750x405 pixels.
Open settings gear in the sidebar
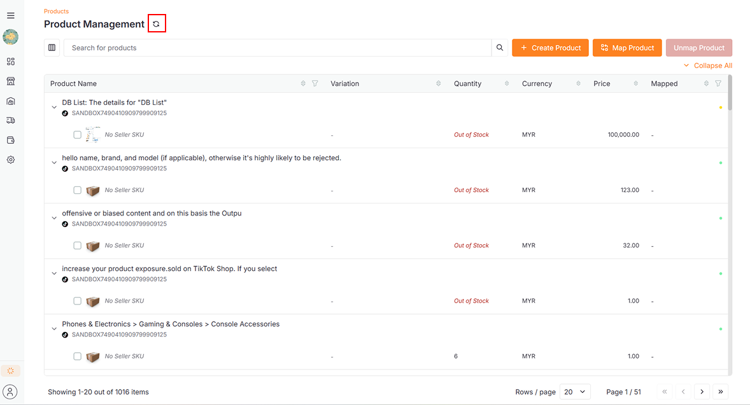pyautogui.click(x=11, y=160)
